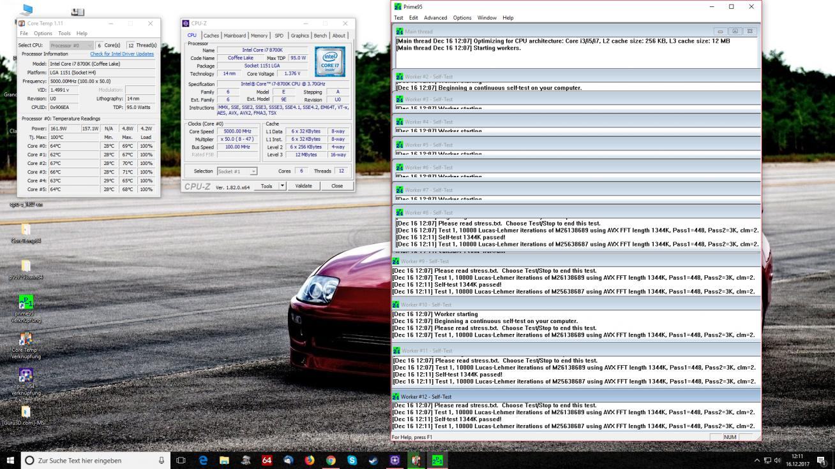Click the Windows Start button
Screen dimensions: 835x469
point(10,460)
